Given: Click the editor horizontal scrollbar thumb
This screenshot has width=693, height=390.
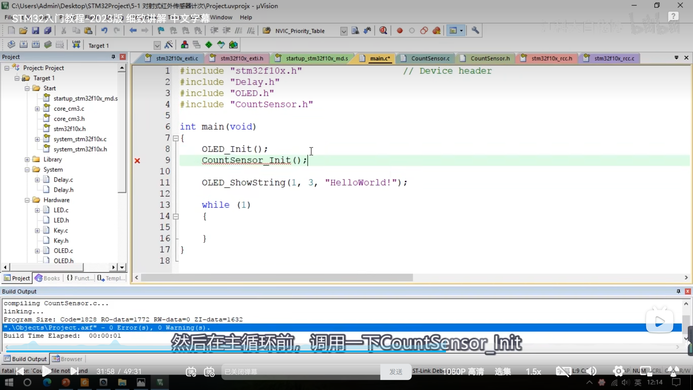Looking at the screenshot, I should tap(276, 277).
